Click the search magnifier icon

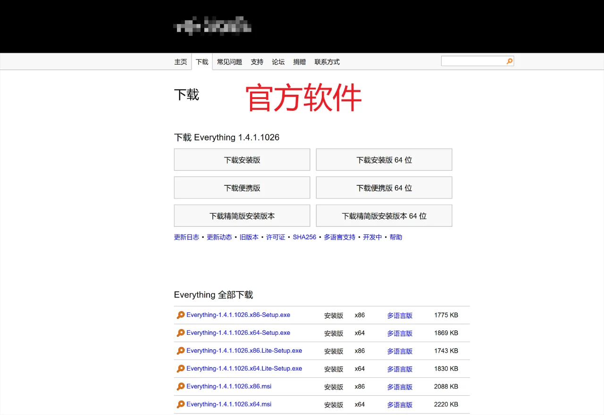tap(509, 61)
